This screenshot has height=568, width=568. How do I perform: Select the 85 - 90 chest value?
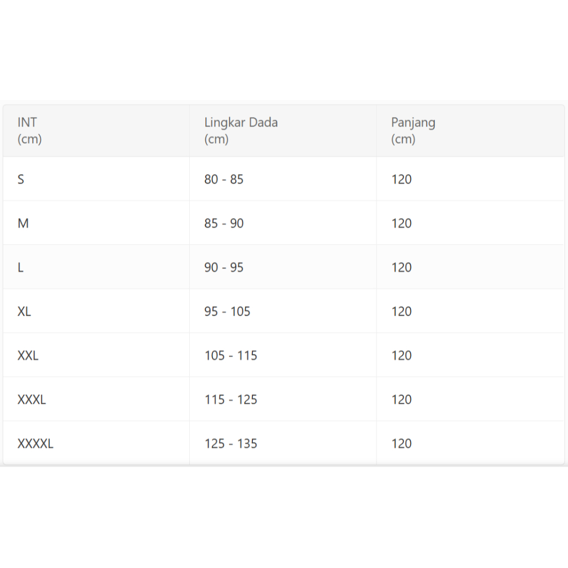[224, 223]
